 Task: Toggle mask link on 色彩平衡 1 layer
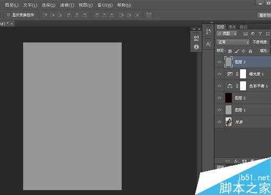[x=237, y=86]
